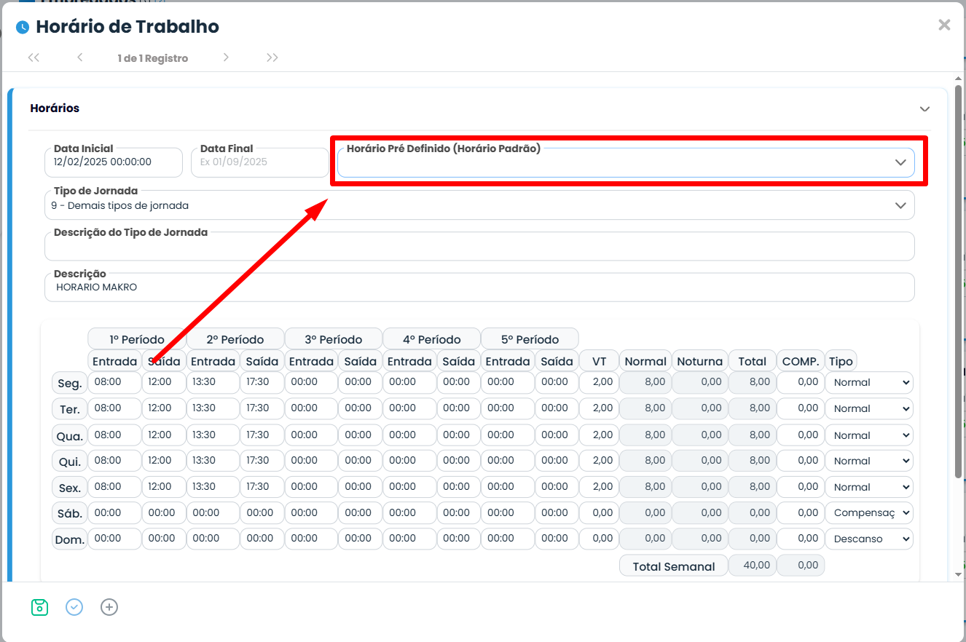Screen dimensions: 966x642
Task: Click the 2º Período column header
Action: pos(235,339)
